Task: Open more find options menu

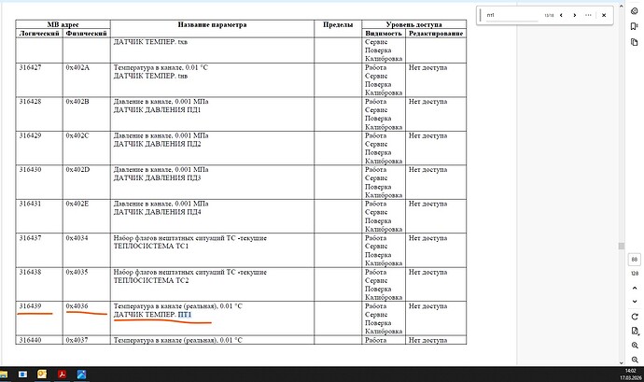Action: tap(588, 15)
